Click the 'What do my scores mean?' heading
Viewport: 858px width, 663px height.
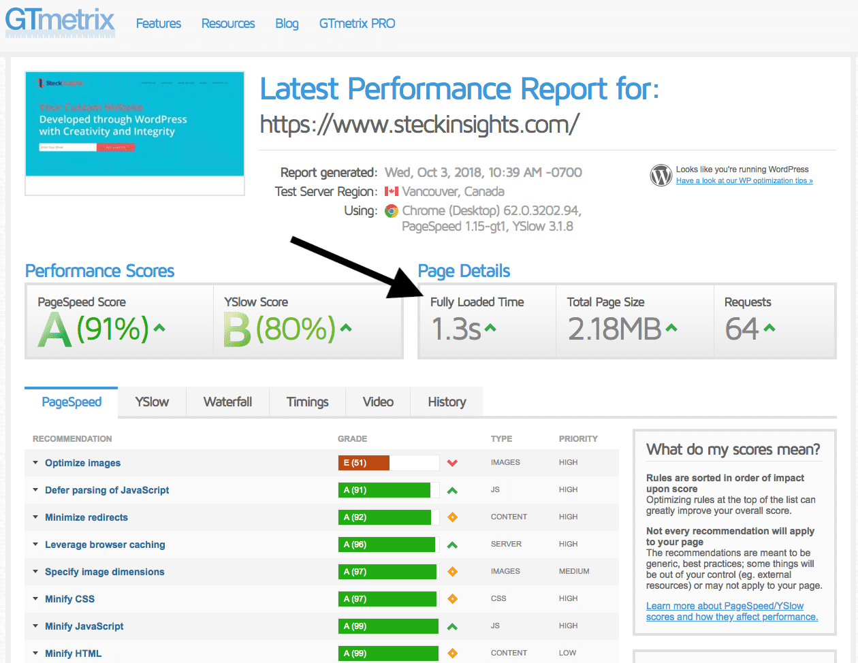(x=733, y=449)
